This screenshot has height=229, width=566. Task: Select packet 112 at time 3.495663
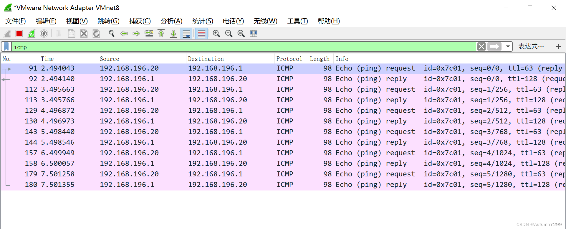(283, 89)
